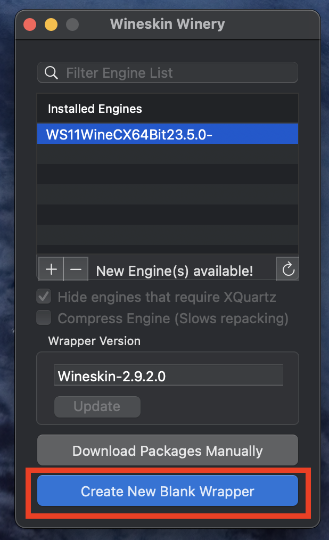Remove selected engine with minus button
The image size is (329, 540).
pyautogui.click(x=76, y=269)
